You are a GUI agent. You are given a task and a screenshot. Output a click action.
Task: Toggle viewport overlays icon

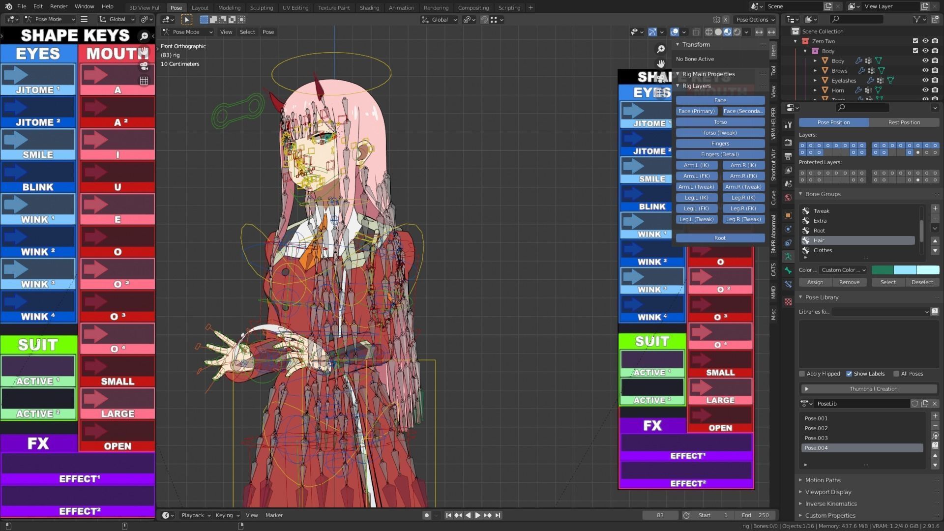click(675, 32)
